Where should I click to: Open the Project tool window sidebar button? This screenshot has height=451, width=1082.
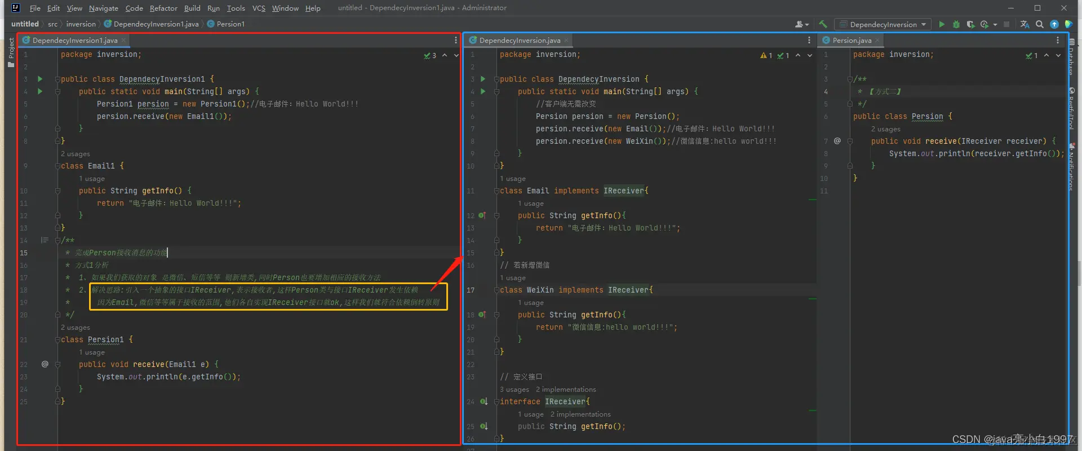(11, 52)
